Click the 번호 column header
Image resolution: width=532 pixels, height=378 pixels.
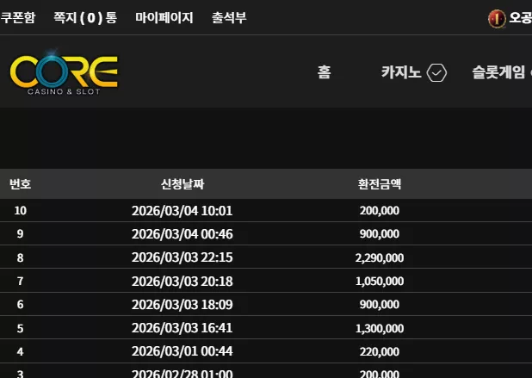(21, 184)
